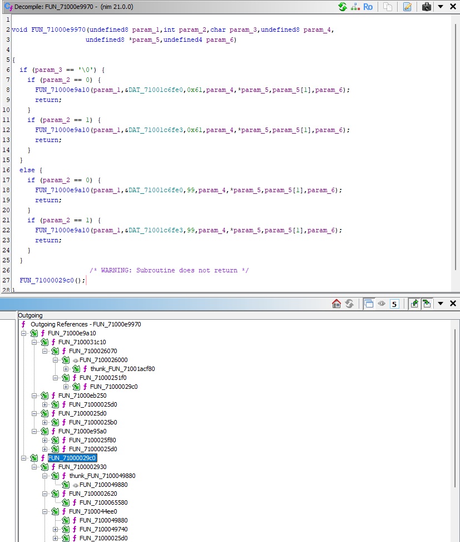Select FUN_71000eb250 tree row
The width and height of the screenshot is (460, 542).
click(82, 395)
